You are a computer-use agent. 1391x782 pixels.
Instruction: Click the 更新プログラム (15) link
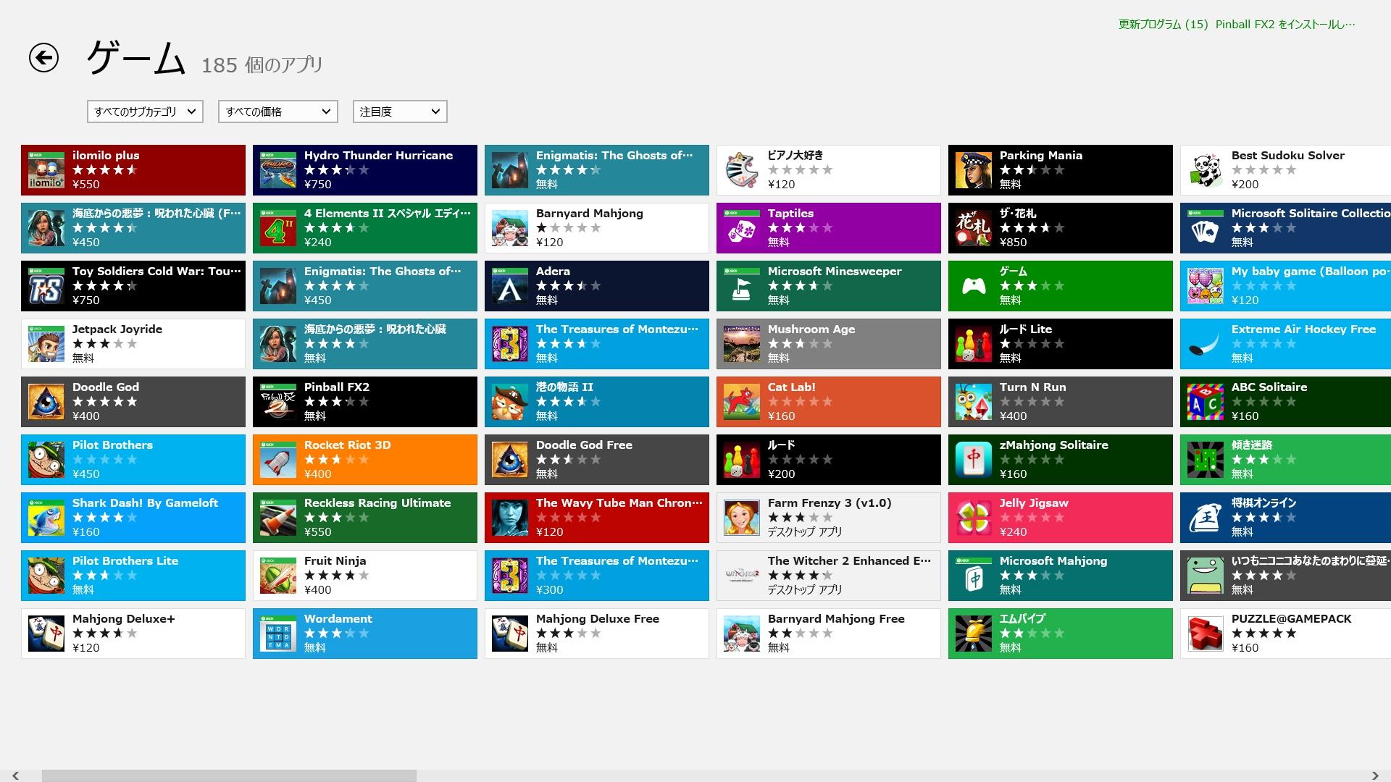1163,25
